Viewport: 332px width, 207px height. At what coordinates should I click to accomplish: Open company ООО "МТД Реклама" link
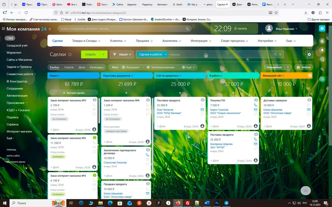tap(169, 113)
